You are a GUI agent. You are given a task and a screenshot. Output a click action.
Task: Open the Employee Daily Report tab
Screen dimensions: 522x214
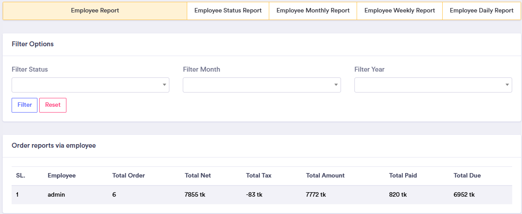coord(481,11)
